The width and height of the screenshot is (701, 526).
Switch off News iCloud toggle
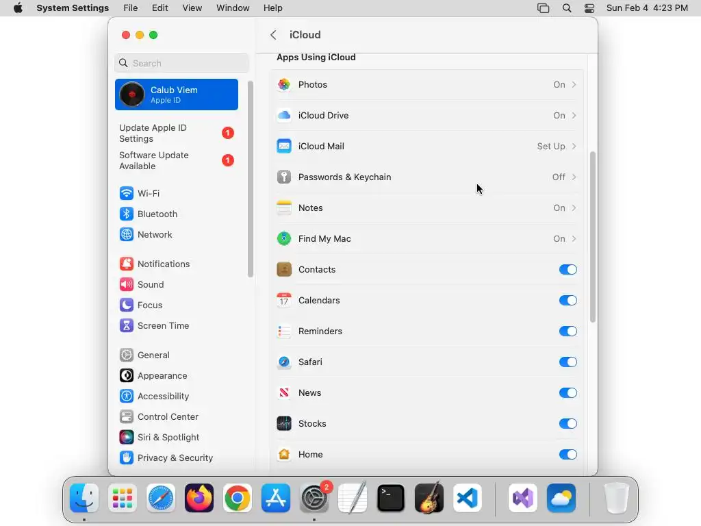coord(568,393)
